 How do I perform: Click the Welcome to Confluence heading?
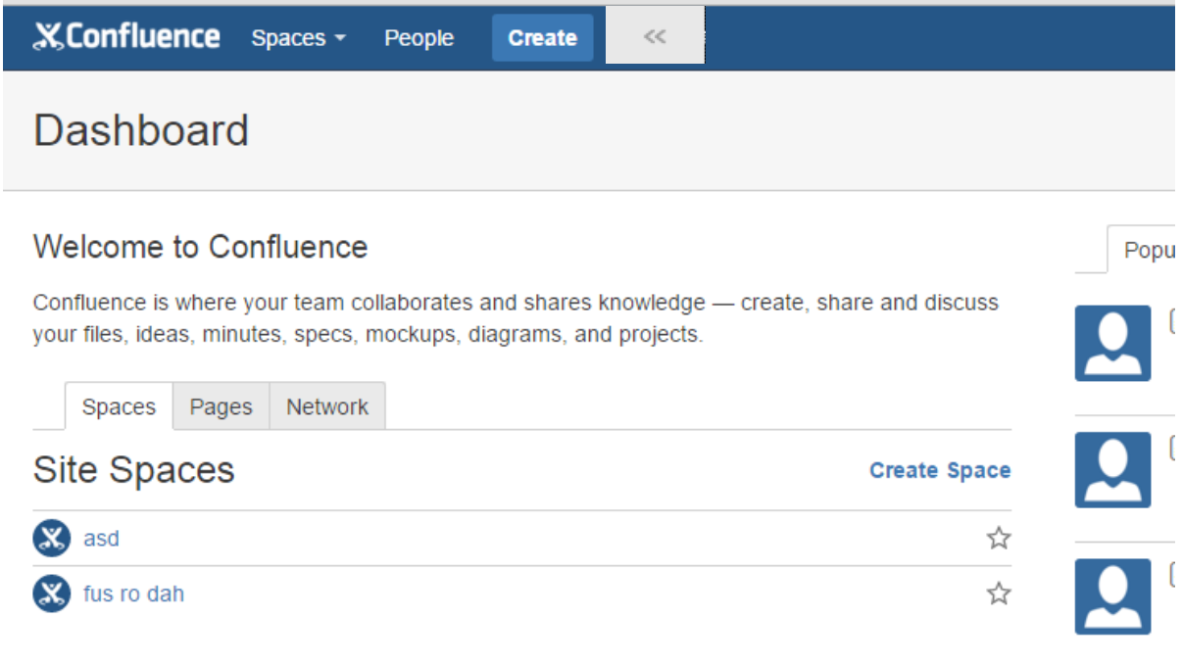(201, 247)
